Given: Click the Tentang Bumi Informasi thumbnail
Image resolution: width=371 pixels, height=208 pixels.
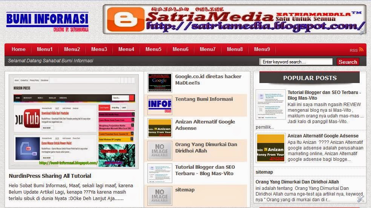Looking at the screenshot, I should [160, 105].
